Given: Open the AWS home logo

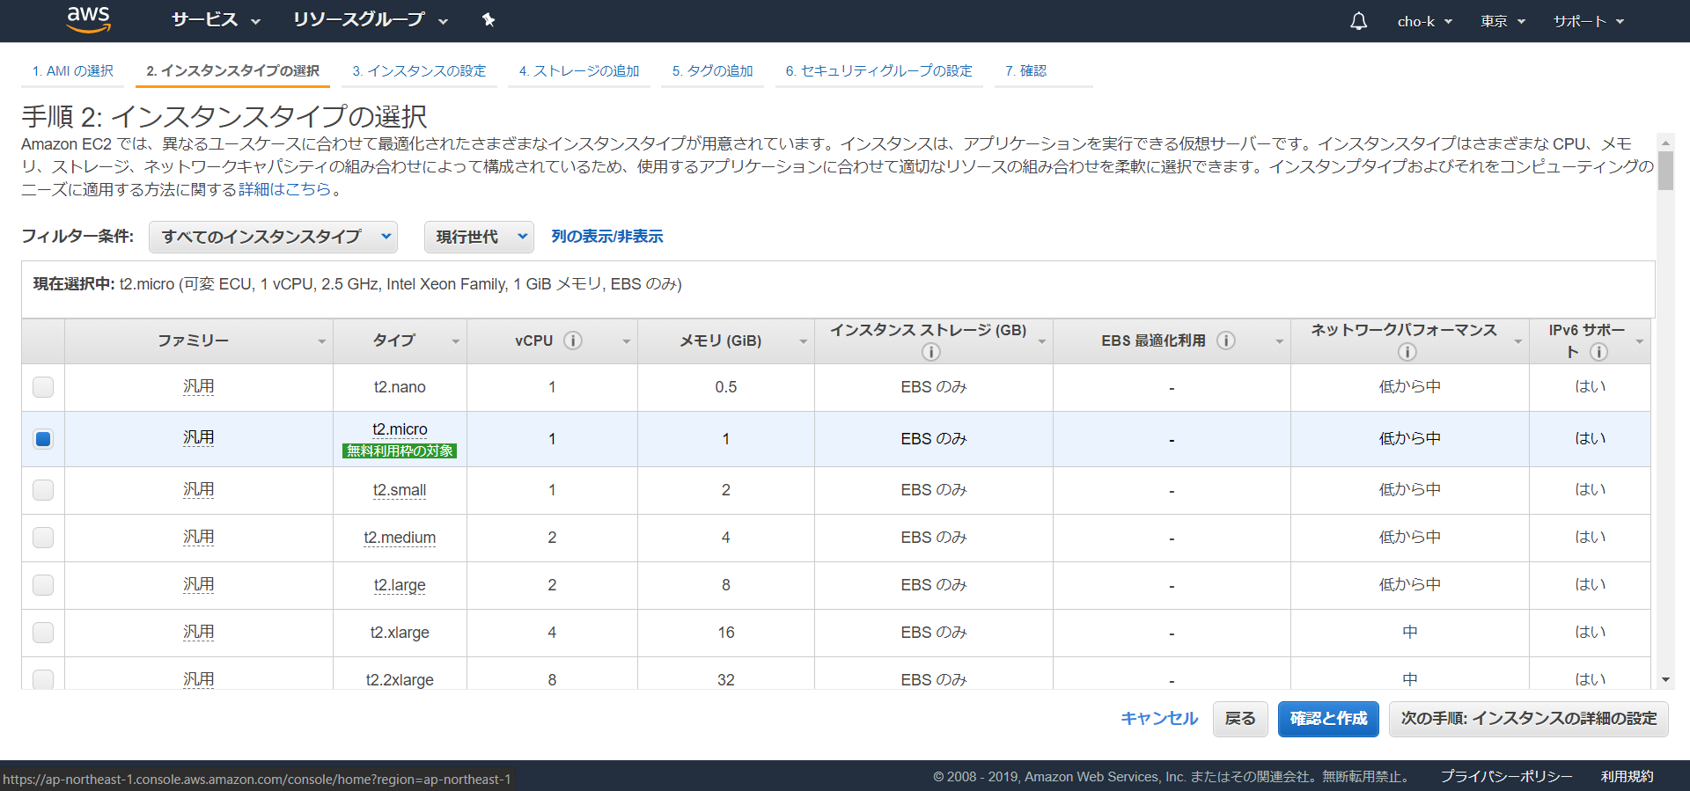Looking at the screenshot, I should tap(89, 19).
